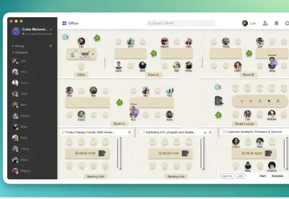The image size is (289, 199).
Task: Click Yitong's avatar in Room B
Action: tap(226, 41)
